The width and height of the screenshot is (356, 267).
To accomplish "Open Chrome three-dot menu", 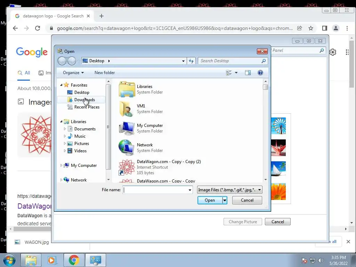I will [x=347, y=28].
